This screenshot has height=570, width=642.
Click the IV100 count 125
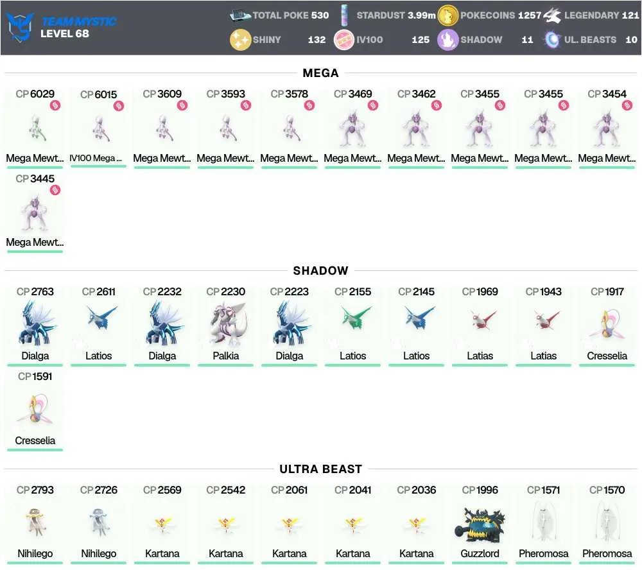[421, 40]
